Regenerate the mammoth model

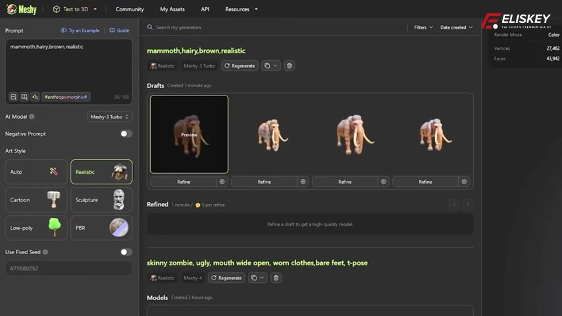pos(239,66)
